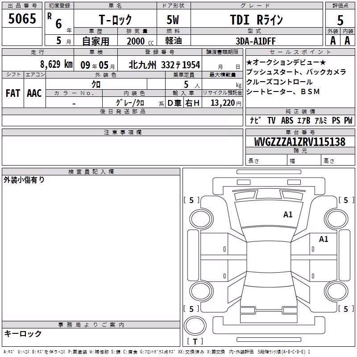Image resolution: width=357 pixels, height=357 pixels.
Task: Click the 長さ dimension field
Action: point(266,160)
